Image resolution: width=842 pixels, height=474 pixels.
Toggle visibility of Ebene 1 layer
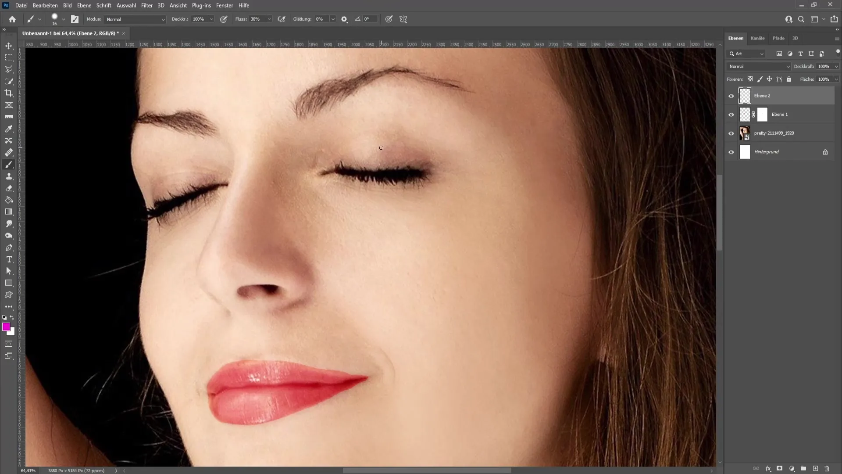click(731, 114)
